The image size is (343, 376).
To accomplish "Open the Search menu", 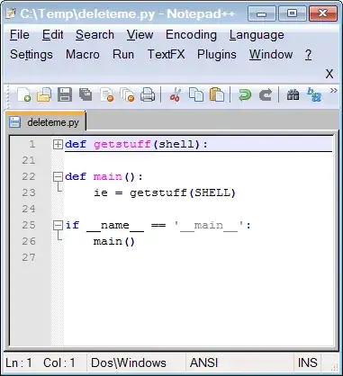I will (95, 35).
